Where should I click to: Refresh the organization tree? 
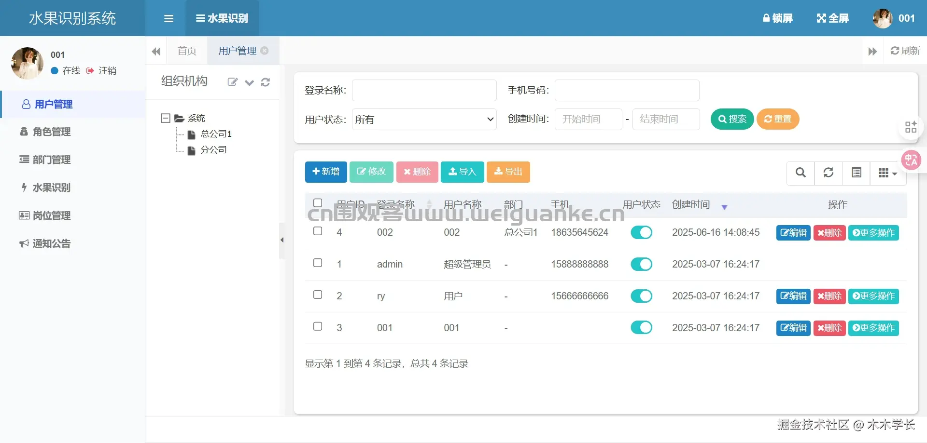point(265,82)
